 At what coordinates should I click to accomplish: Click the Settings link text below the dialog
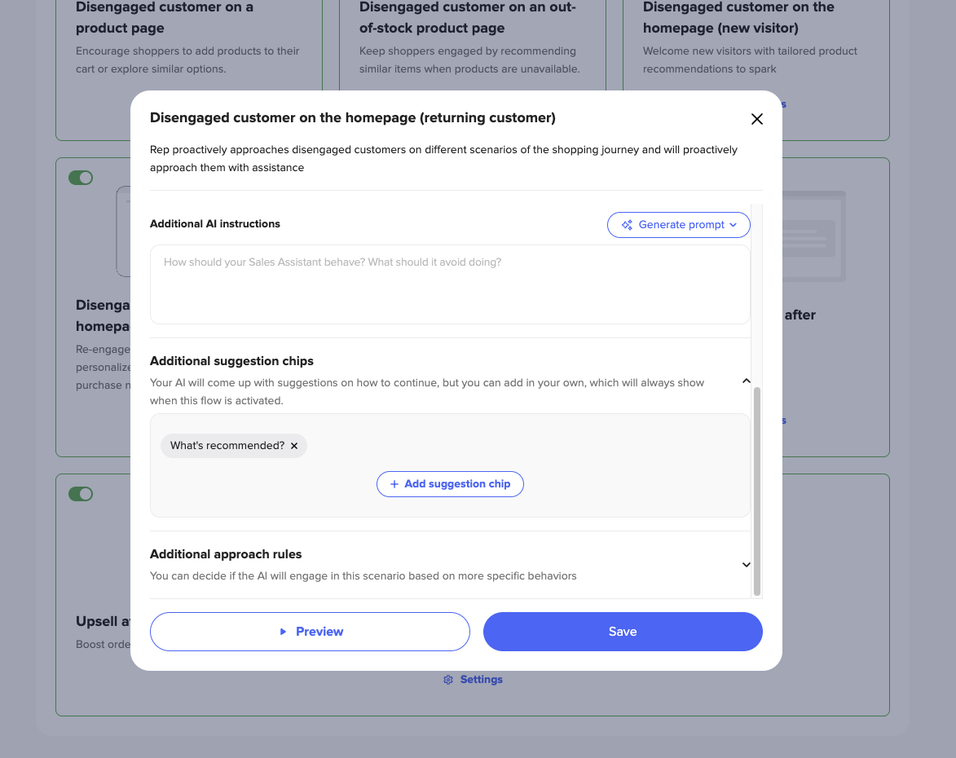tap(481, 680)
